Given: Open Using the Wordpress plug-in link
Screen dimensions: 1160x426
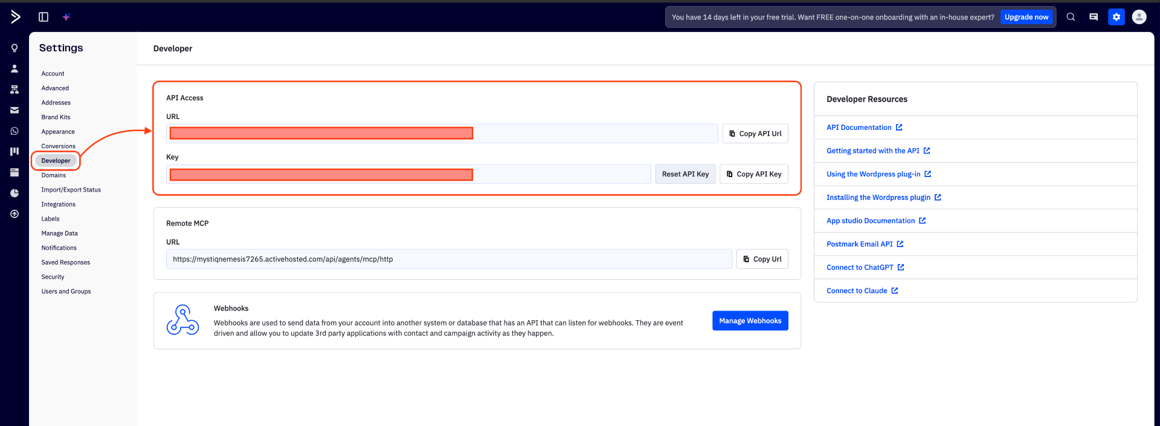Looking at the screenshot, I should tap(879, 174).
